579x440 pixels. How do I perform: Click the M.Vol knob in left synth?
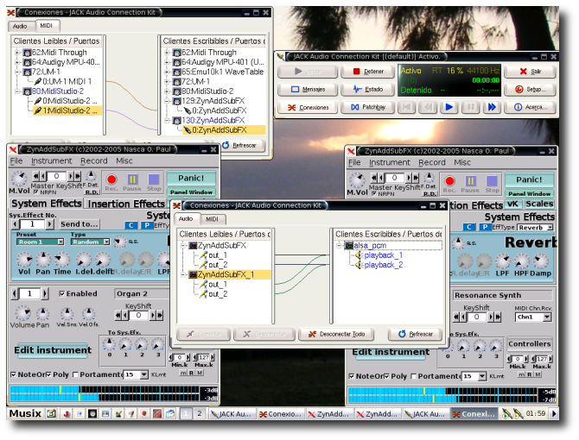tap(19, 179)
